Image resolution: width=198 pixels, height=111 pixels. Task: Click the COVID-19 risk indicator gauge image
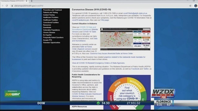127,92
